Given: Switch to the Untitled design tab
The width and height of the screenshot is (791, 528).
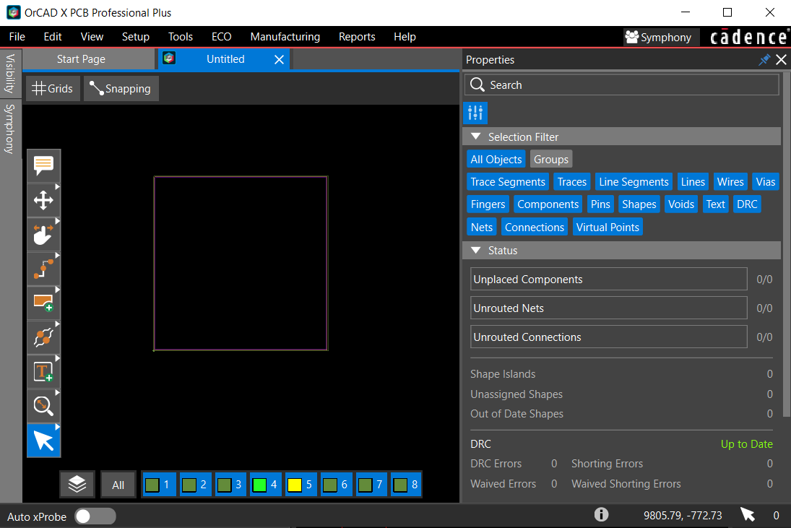Looking at the screenshot, I should pos(225,59).
